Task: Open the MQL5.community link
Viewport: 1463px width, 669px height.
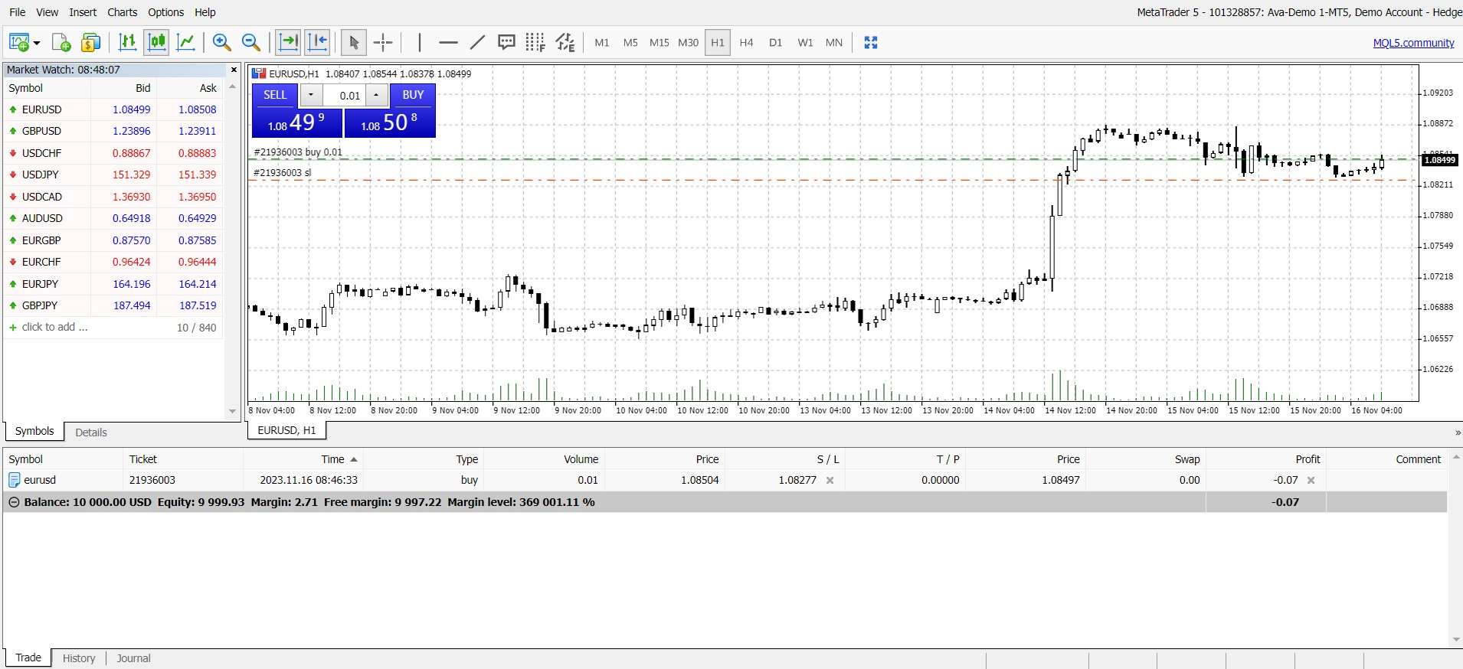Action: tap(1413, 43)
